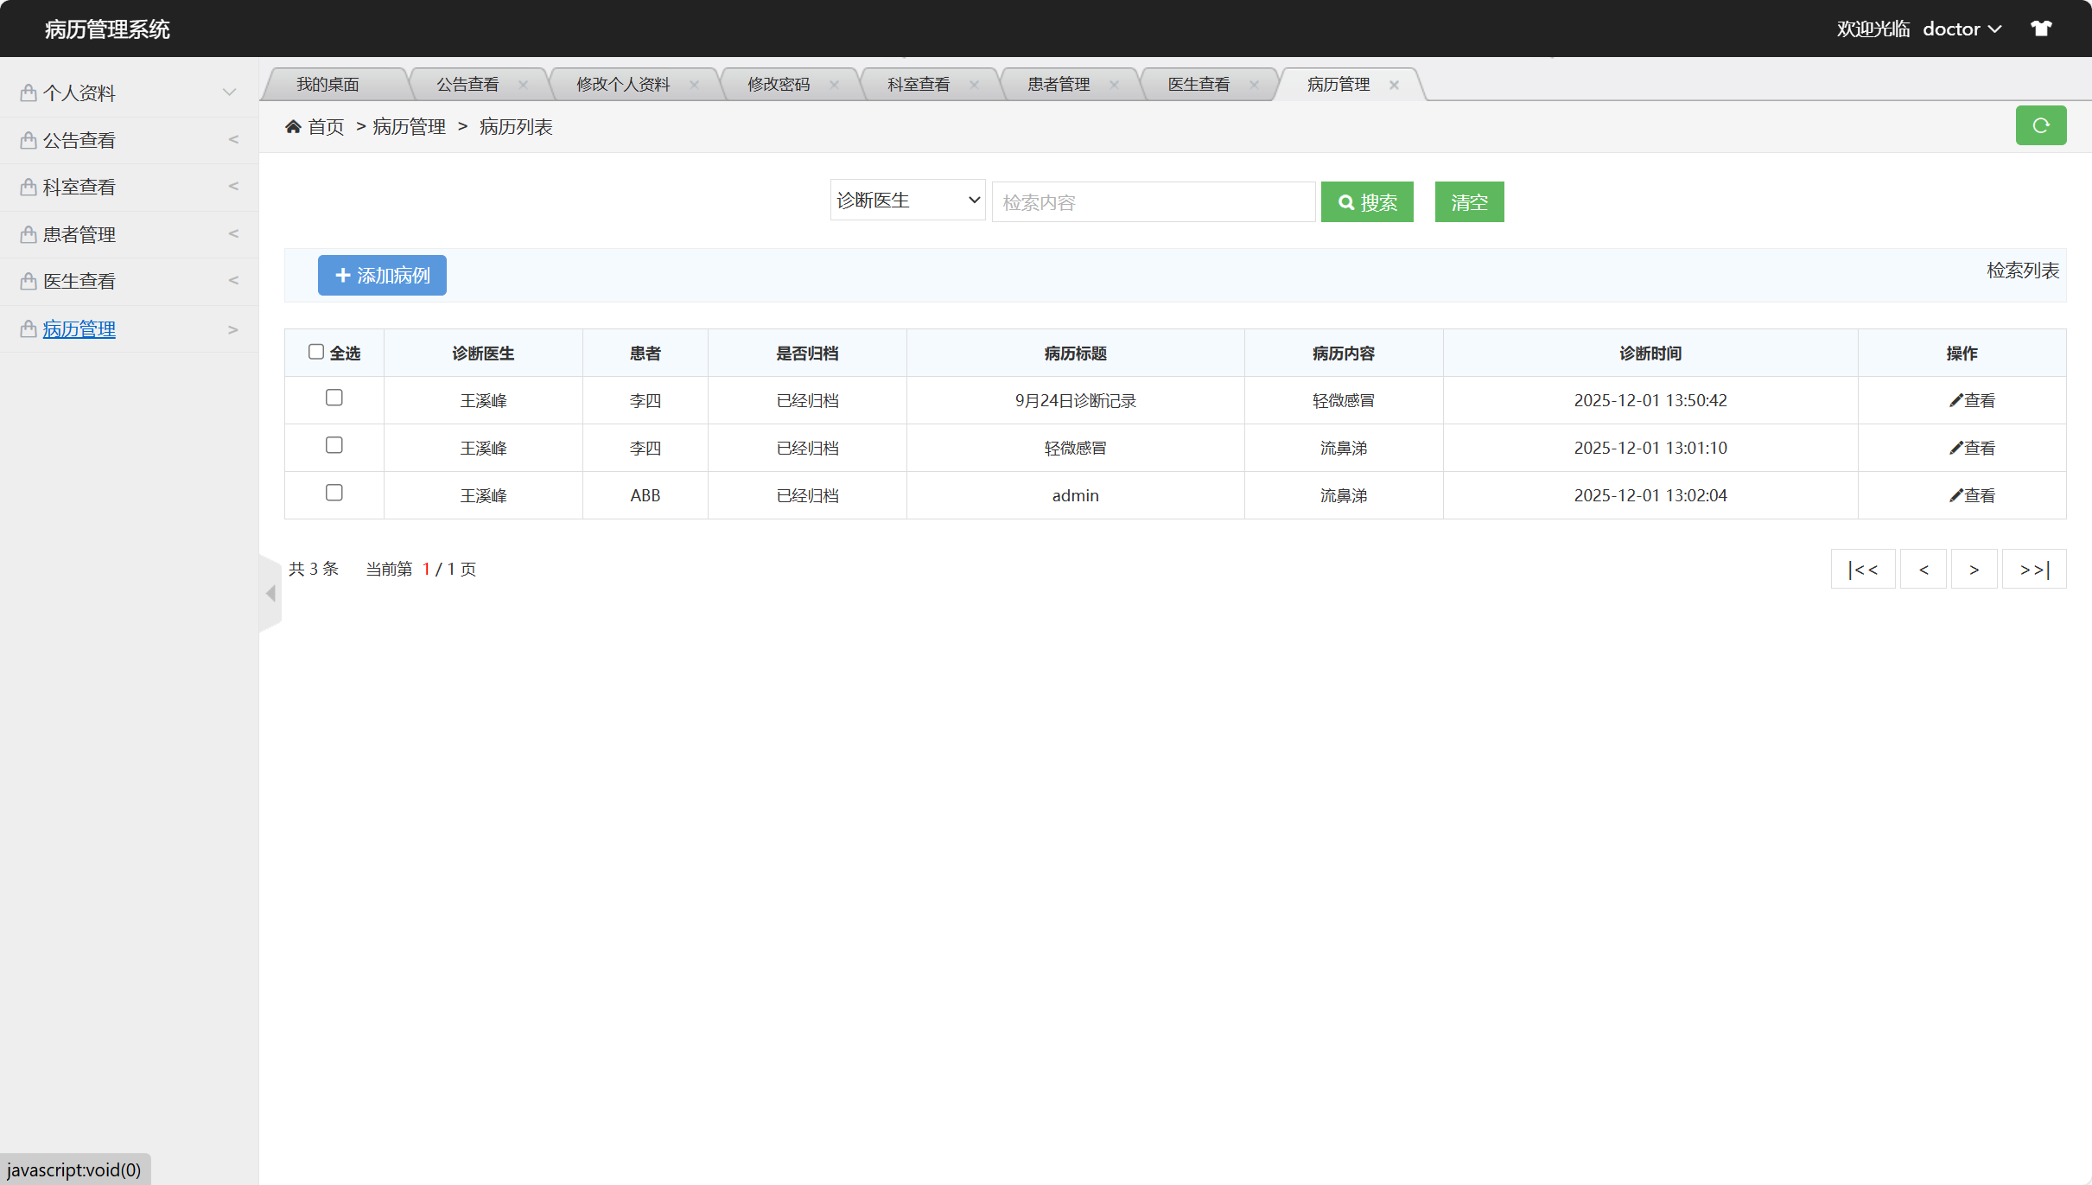Click the 添加病例 button
The height and width of the screenshot is (1185, 2092).
tap(382, 275)
